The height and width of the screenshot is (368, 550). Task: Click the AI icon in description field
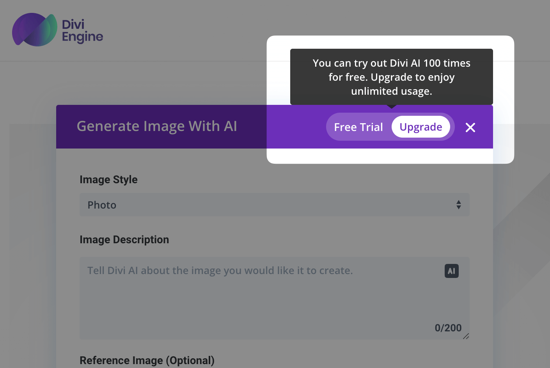[452, 271]
